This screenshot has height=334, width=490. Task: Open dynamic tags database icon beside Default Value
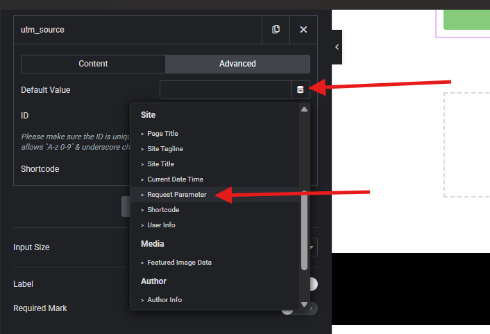click(x=301, y=90)
